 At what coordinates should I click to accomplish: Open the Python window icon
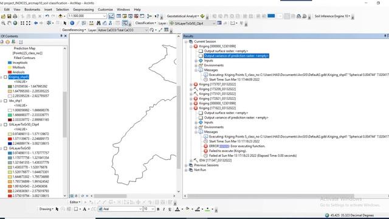[142, 16]
